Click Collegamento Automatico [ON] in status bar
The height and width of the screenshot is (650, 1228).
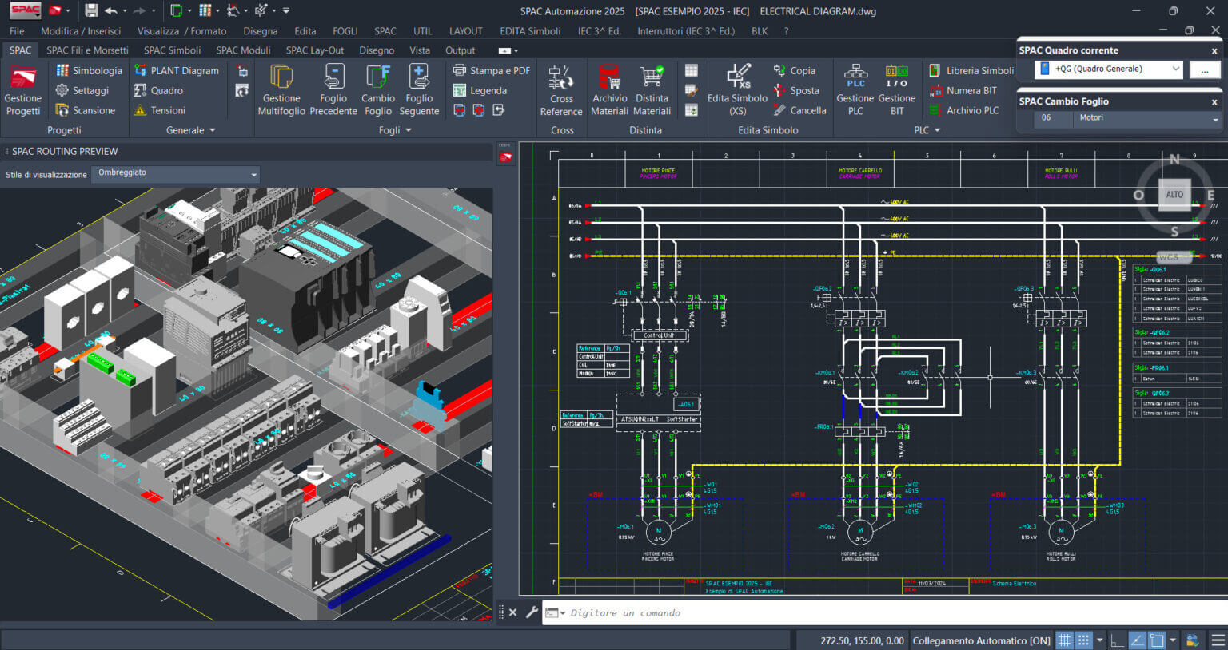pos(981,640)
